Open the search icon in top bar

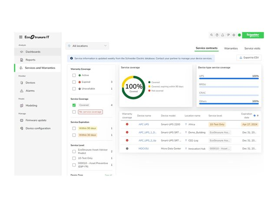212,35
